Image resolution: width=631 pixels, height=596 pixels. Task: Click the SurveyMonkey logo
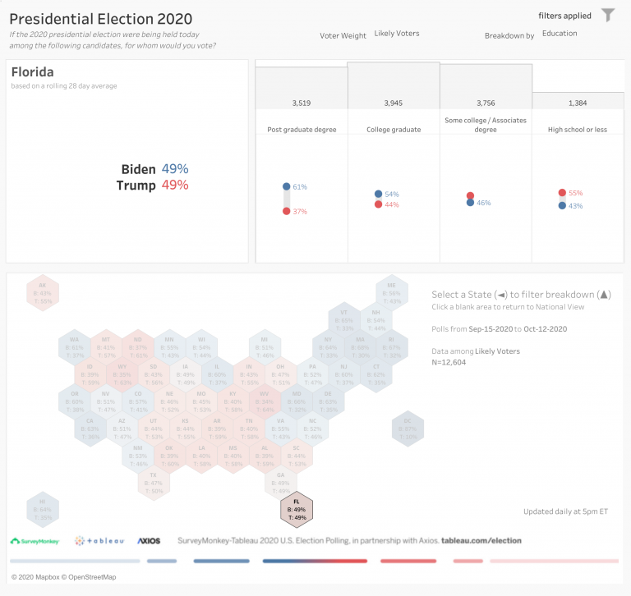click(x=35, y=541)
